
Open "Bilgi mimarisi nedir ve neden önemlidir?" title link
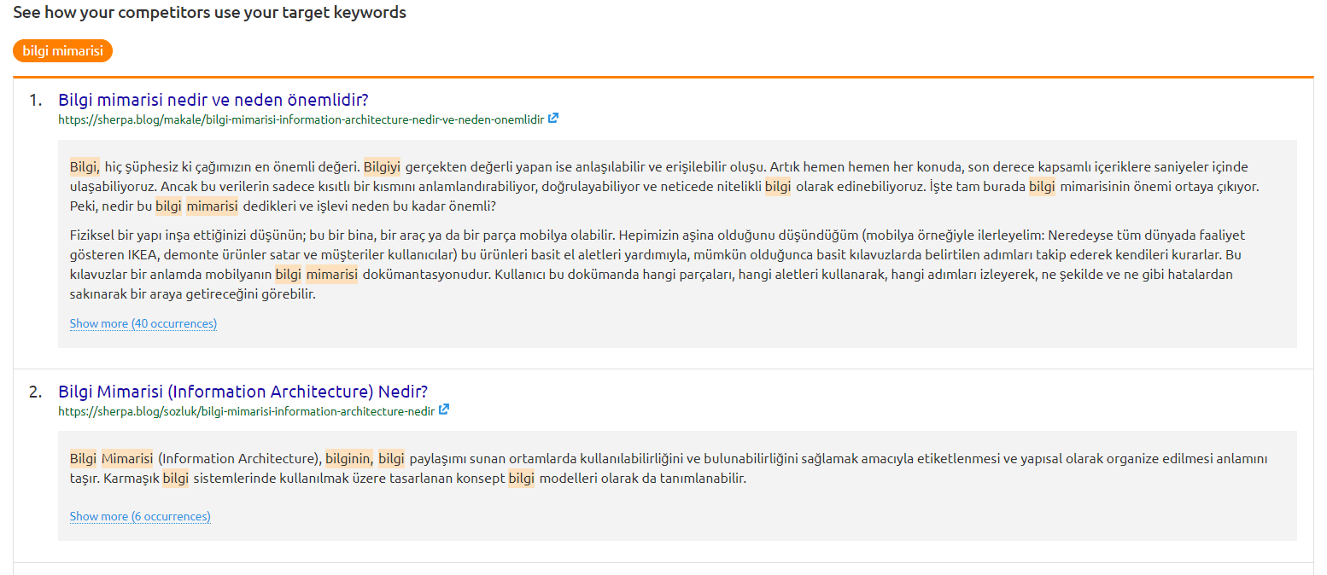[213, 100]
